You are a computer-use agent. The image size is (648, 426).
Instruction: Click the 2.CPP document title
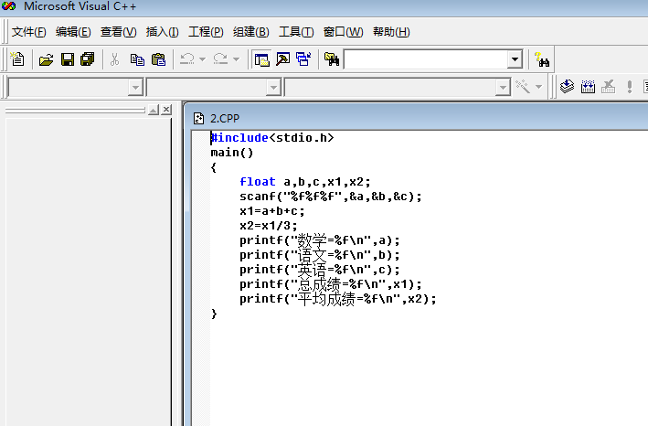(225, 119)
